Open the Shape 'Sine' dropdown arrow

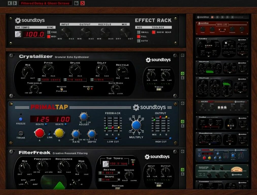(x=119, y=180)
